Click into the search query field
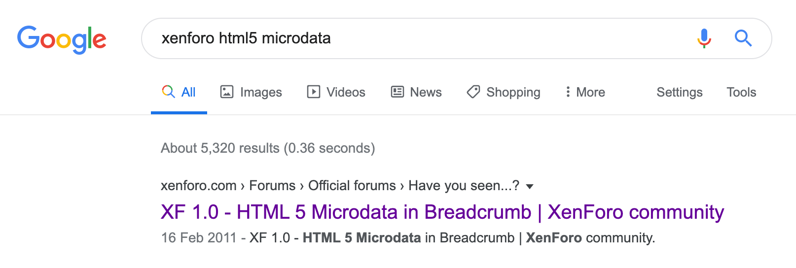Screen dimensions: 796x268 (419, 38)
